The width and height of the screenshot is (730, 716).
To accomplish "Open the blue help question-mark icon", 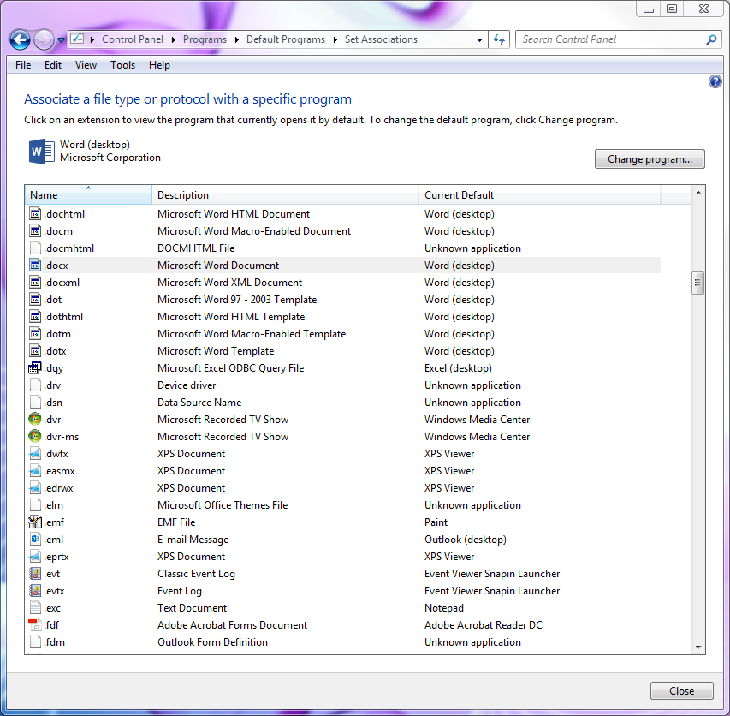I will click(x=715, y=82).
